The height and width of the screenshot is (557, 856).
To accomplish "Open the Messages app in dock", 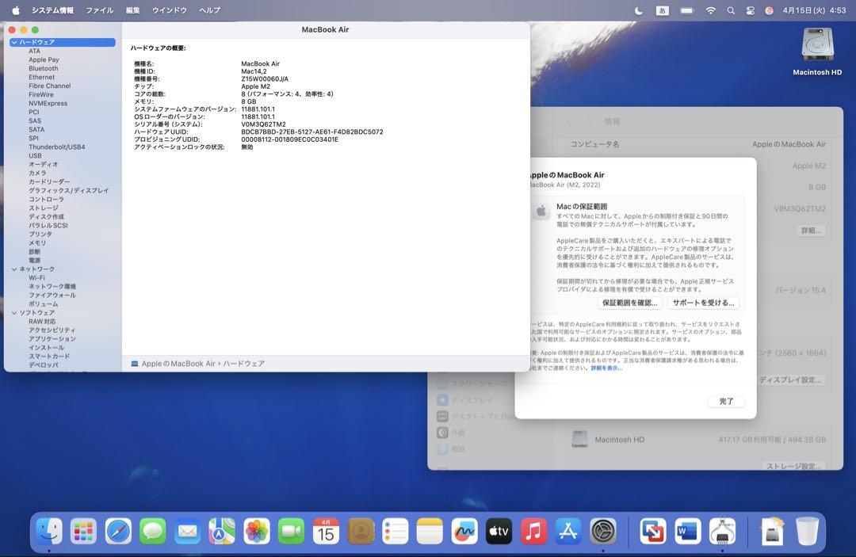I will click(152, 532).
